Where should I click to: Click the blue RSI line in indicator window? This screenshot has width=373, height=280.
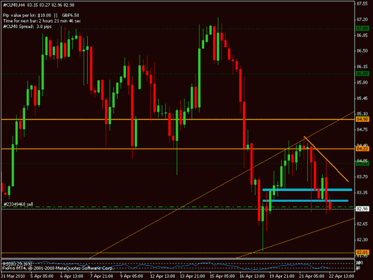point(167,266)
